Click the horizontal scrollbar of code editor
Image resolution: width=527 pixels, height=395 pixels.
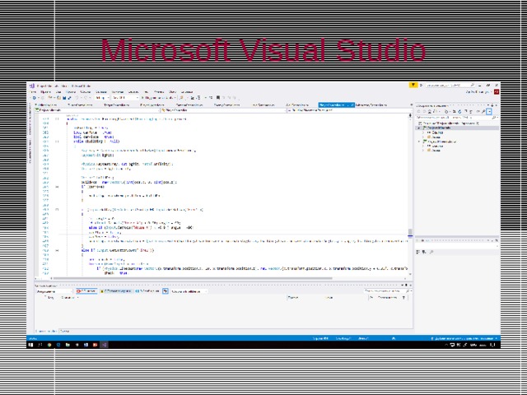tap(193, 278)
